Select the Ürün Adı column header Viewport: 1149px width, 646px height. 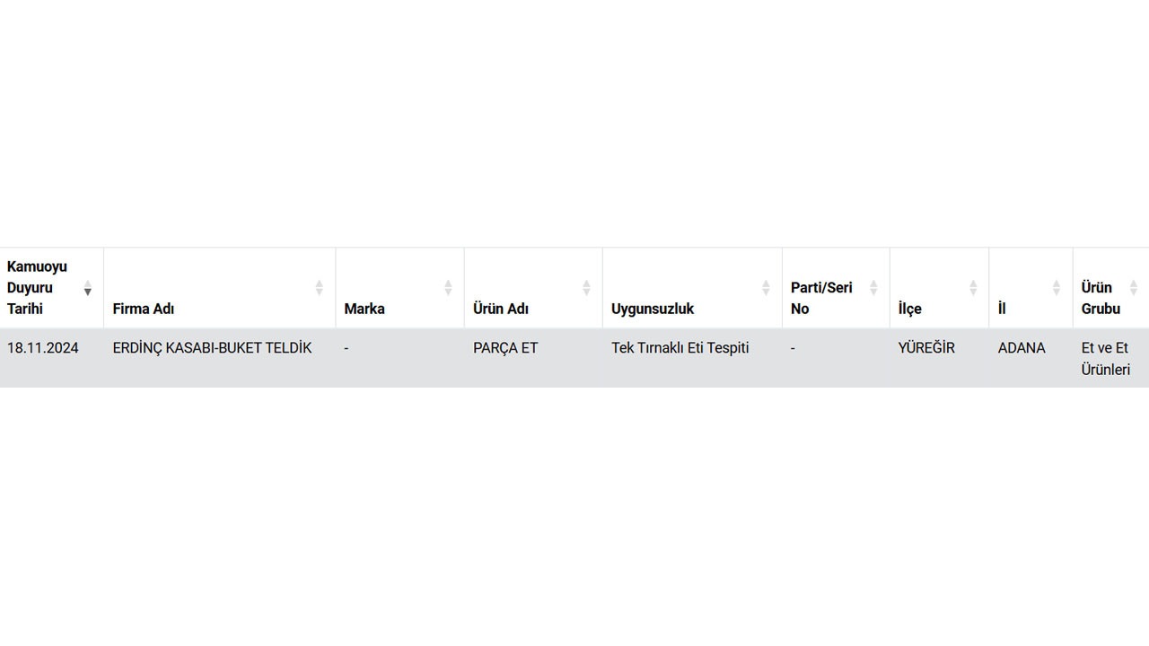click(x=501, y=309)
